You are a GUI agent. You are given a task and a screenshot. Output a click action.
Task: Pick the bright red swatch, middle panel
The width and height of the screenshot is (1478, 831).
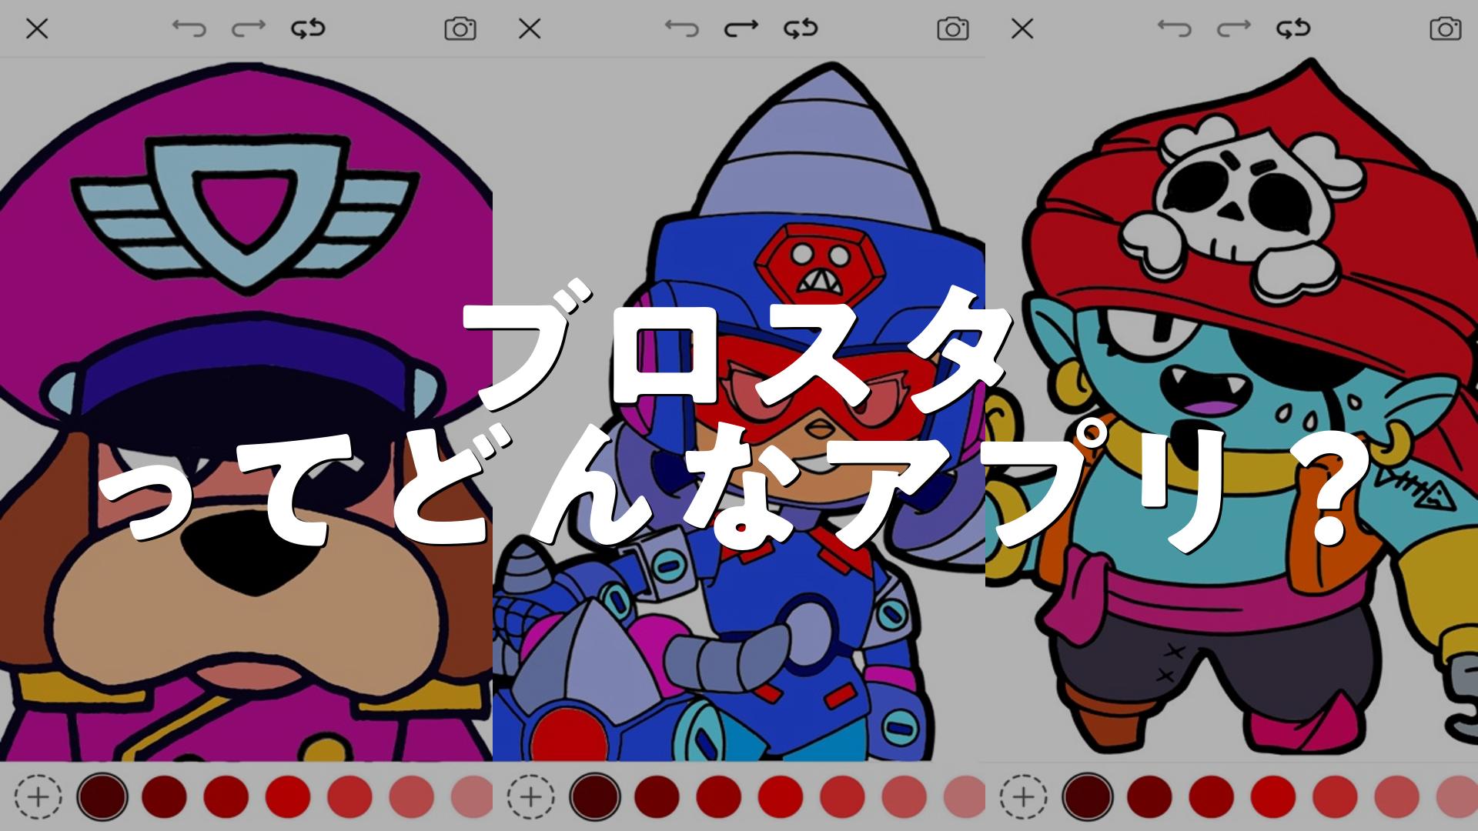tap(781, 796)
